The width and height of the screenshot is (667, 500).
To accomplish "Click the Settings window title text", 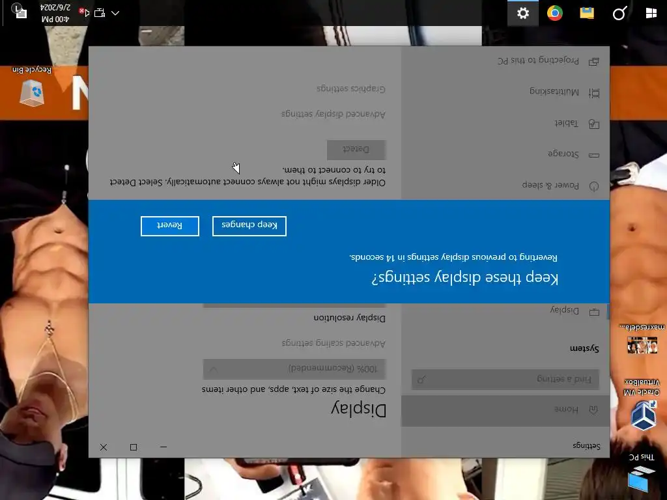I will tap(587, 445).
